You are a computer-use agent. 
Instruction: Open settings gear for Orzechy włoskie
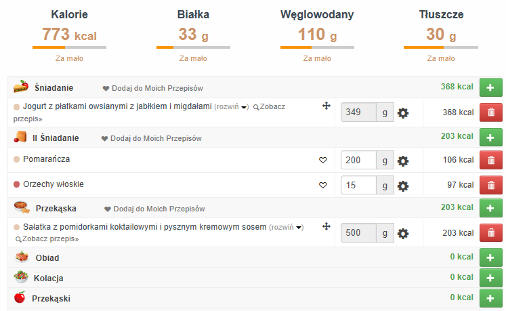pos(403,185)
